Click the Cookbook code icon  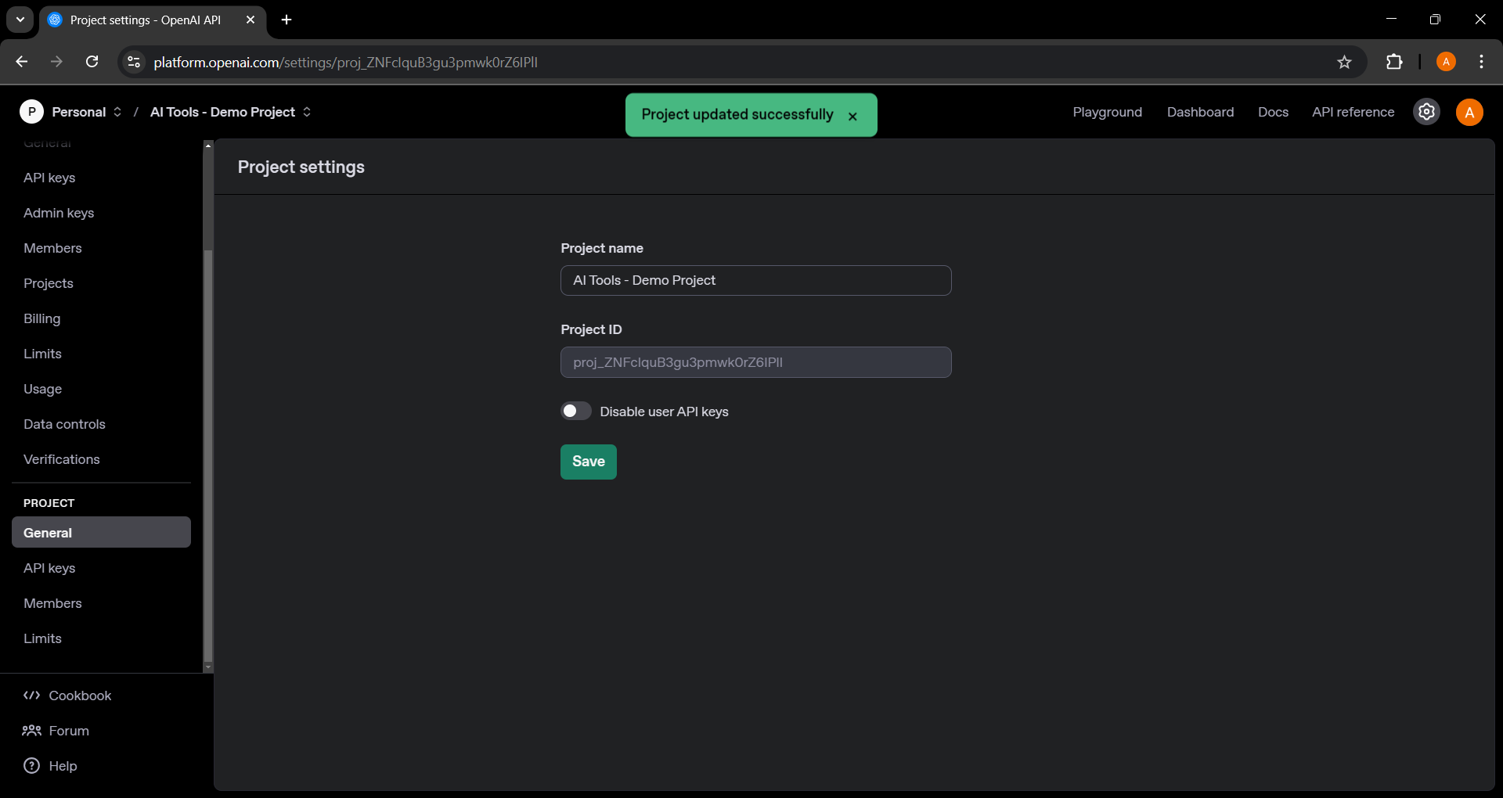pos(31,696)
